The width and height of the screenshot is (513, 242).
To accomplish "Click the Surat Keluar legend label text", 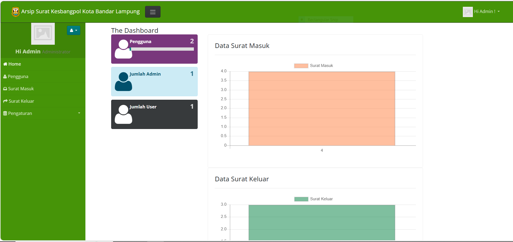I will pyautogui.click(x=321, y=199).
